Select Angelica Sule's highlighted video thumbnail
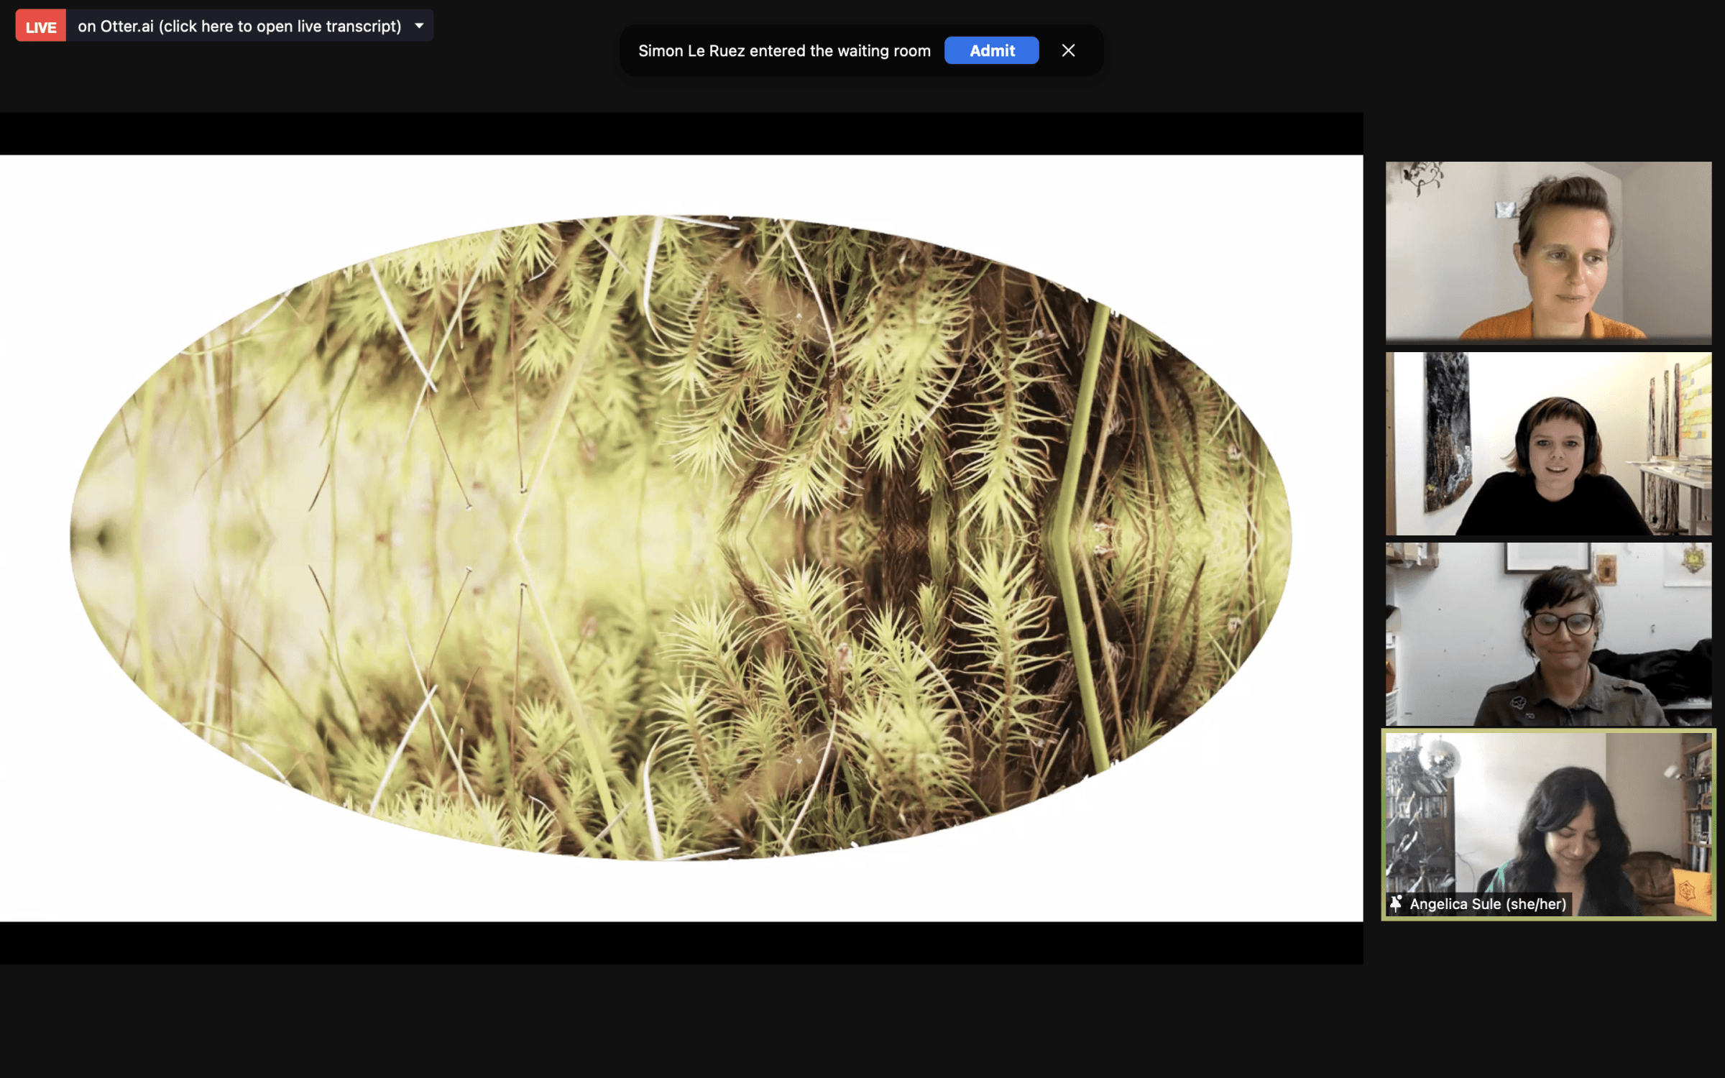 (x=1548, y=824)
